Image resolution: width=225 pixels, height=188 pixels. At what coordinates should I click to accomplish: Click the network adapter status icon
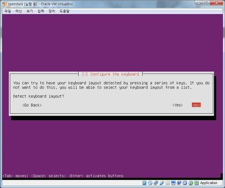click(156, 183)
